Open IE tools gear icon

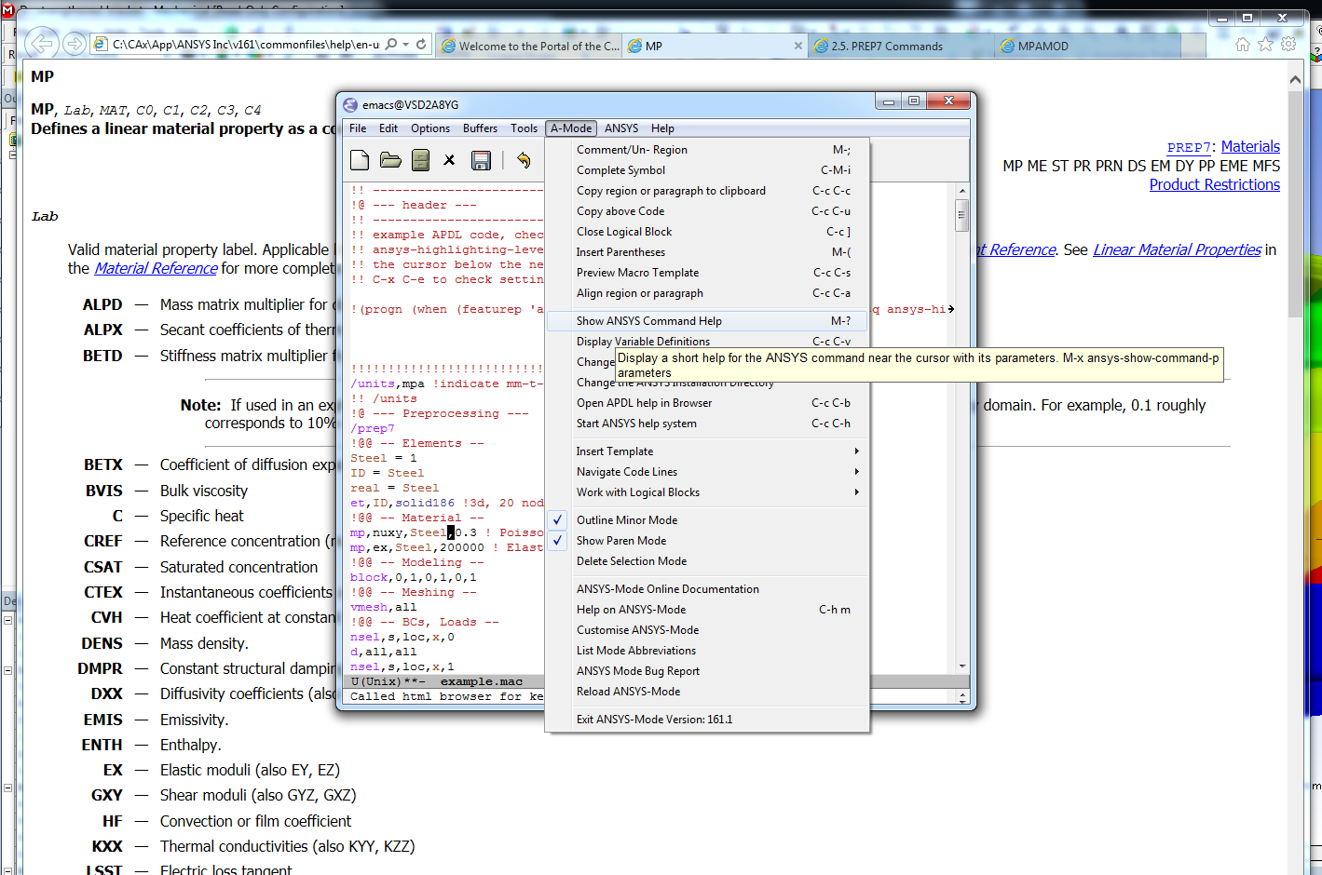pos(1288,44)
